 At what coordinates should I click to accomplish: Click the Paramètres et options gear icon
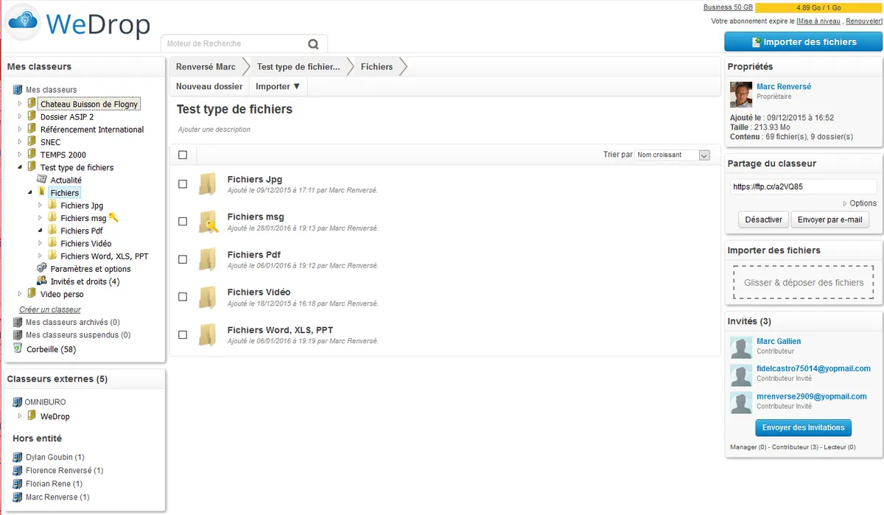point(42,268)
